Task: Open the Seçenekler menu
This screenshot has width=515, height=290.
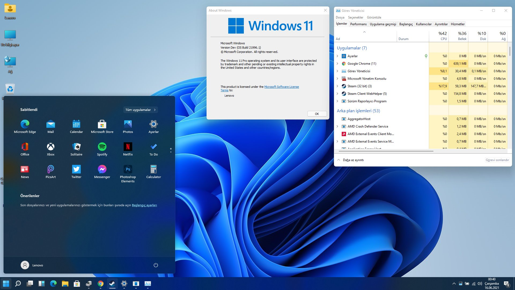Action: click(355, 17)
